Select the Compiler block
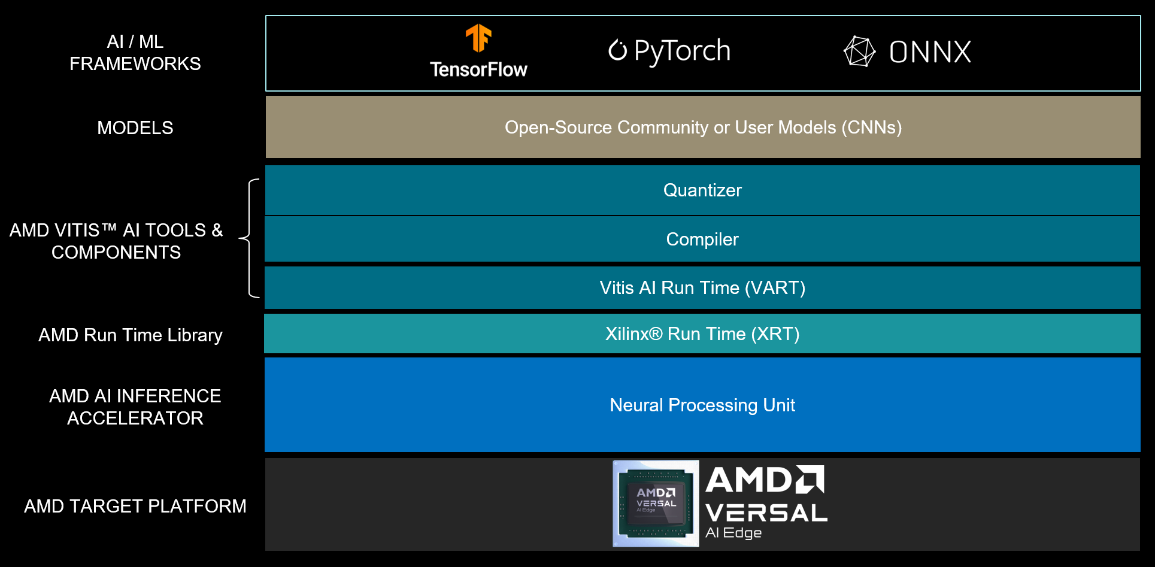 coord(702,239)
